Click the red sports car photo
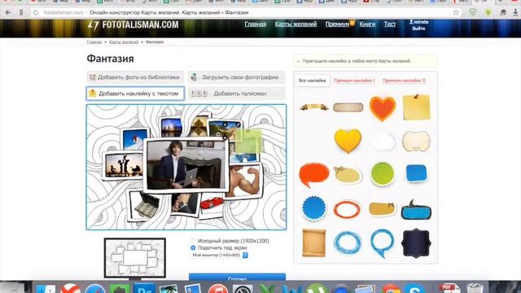This screenshot has height=293, width=521. 212,202
